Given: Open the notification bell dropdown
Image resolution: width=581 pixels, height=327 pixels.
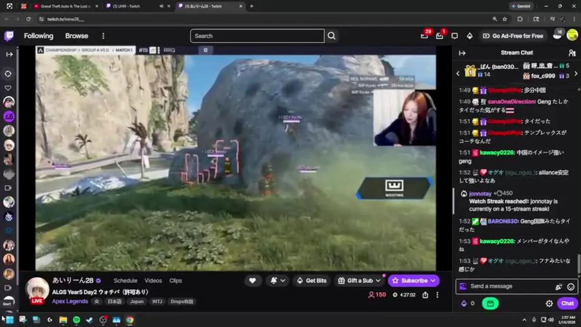Looking at the screenshot, I should pyautogui.click(x=278, y=281).
